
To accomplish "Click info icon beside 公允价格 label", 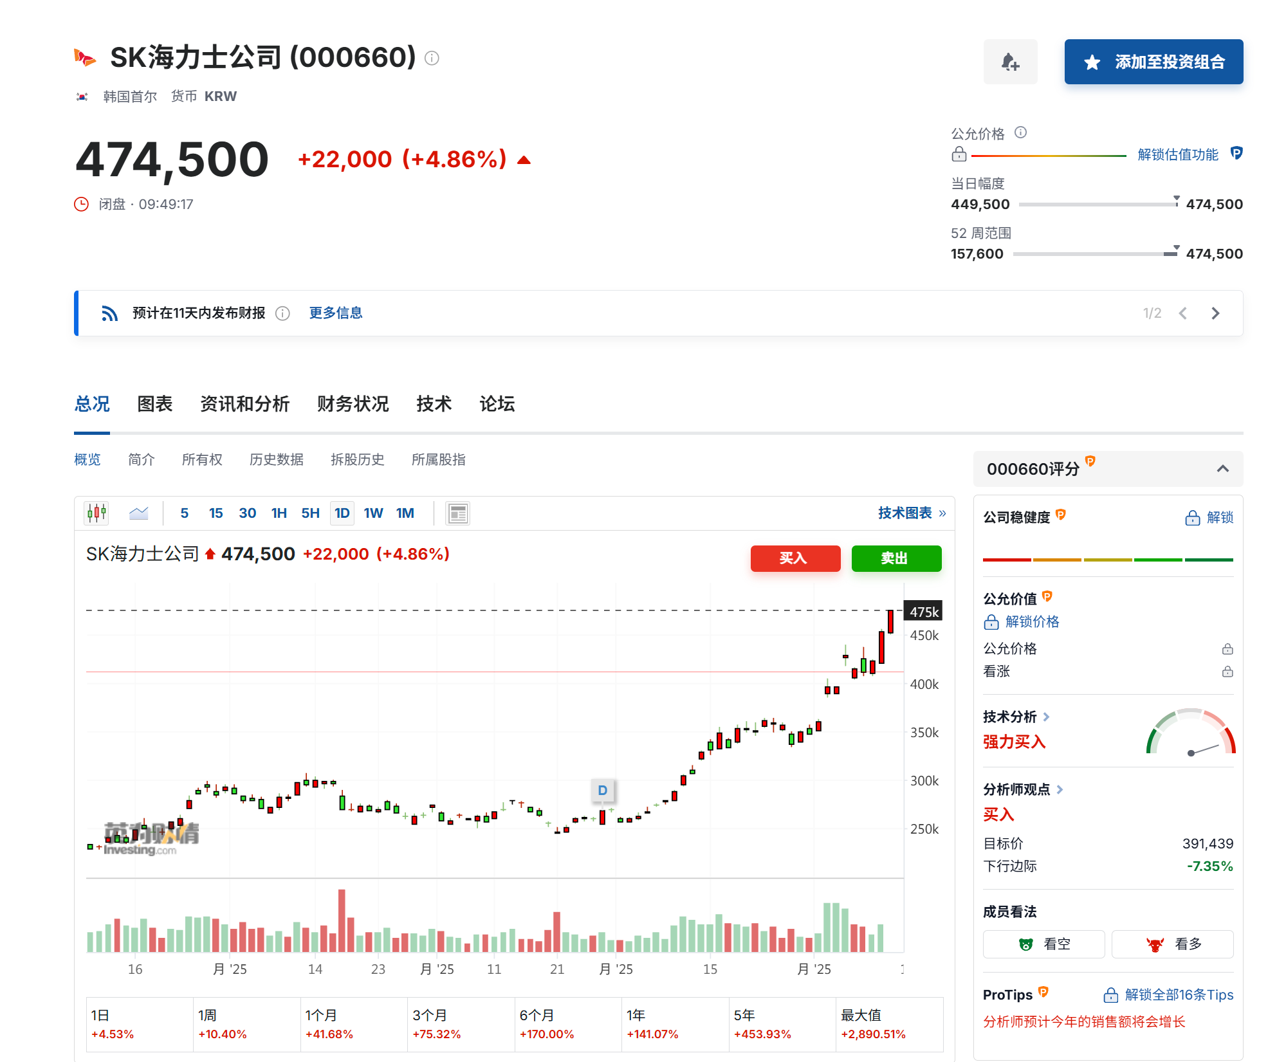I will click(x=1020, y=133).
